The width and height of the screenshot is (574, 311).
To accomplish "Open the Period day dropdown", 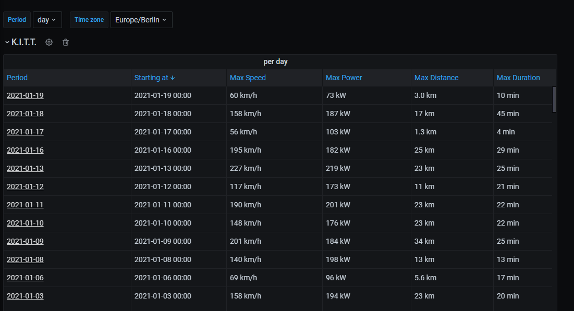I will tap(47, 20).
